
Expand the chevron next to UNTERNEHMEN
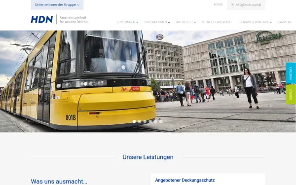click(169, 23)
